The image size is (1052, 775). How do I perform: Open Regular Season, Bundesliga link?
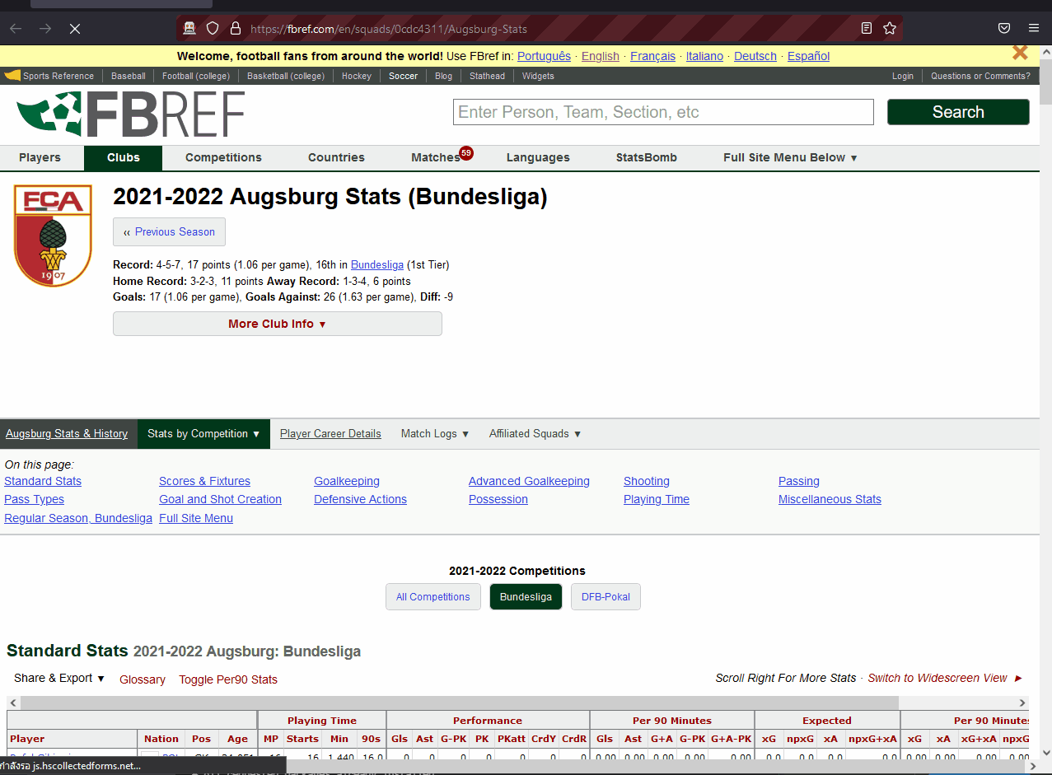(78, 518)
